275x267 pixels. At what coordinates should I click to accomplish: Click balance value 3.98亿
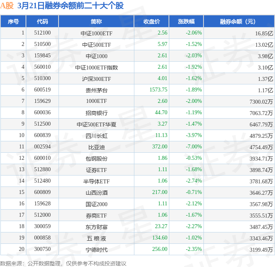point(265,56)
